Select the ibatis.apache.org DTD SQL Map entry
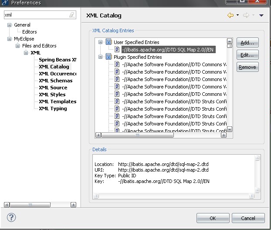Viewport: 271px width, 230px height. point(169,50)
